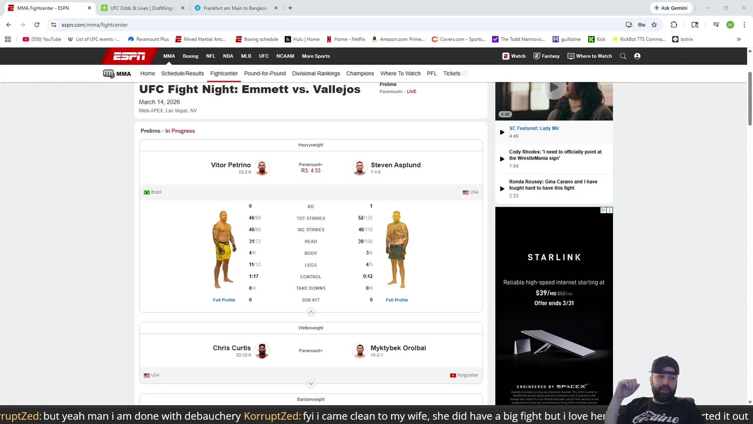Open the Champions tab
The height and width of the screenshot is (424, 753).
tap(360, 74)
